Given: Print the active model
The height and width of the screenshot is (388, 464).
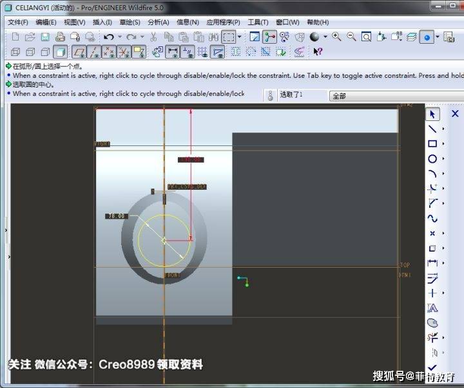Looking at the screenshot, I should [60, 37].
